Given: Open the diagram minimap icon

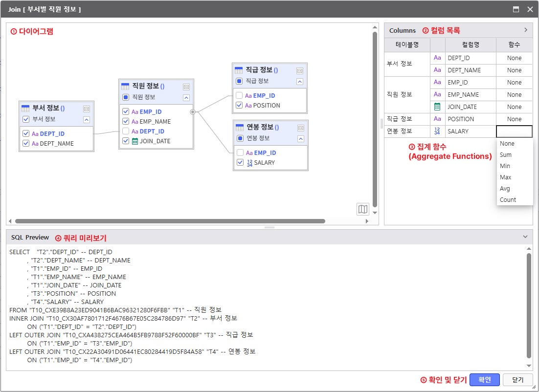Looking at the screenshot, I should point(362,209).
